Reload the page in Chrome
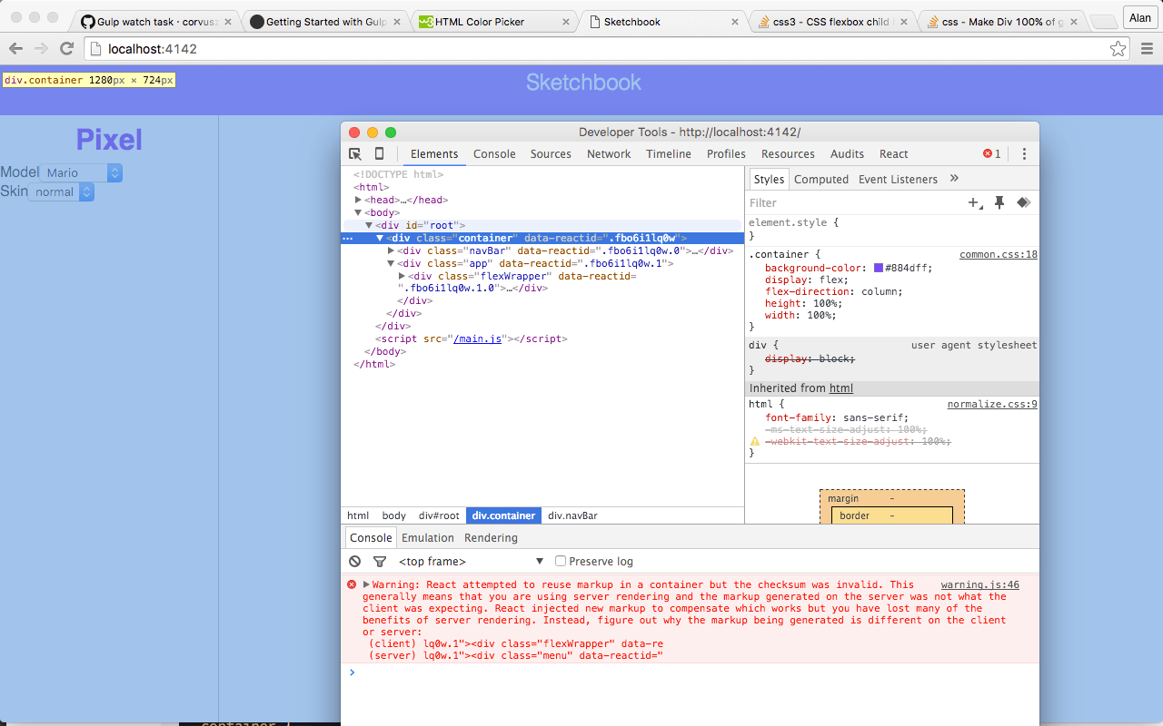 point(66,49)
